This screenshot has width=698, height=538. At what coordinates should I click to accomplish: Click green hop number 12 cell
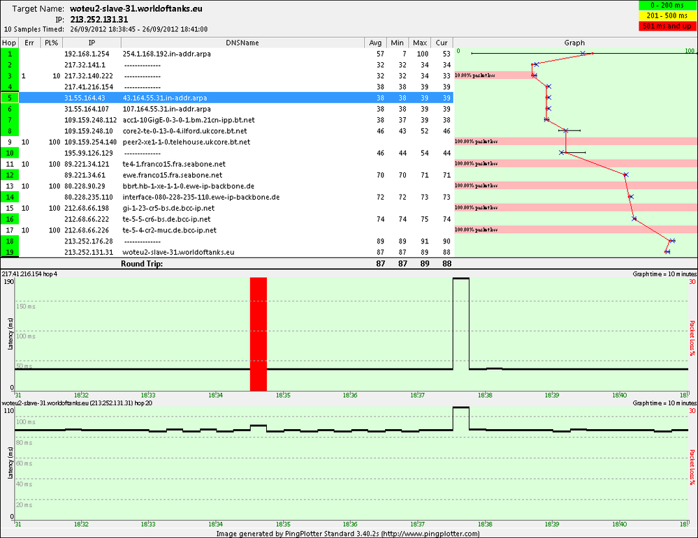tap(9, 175)
